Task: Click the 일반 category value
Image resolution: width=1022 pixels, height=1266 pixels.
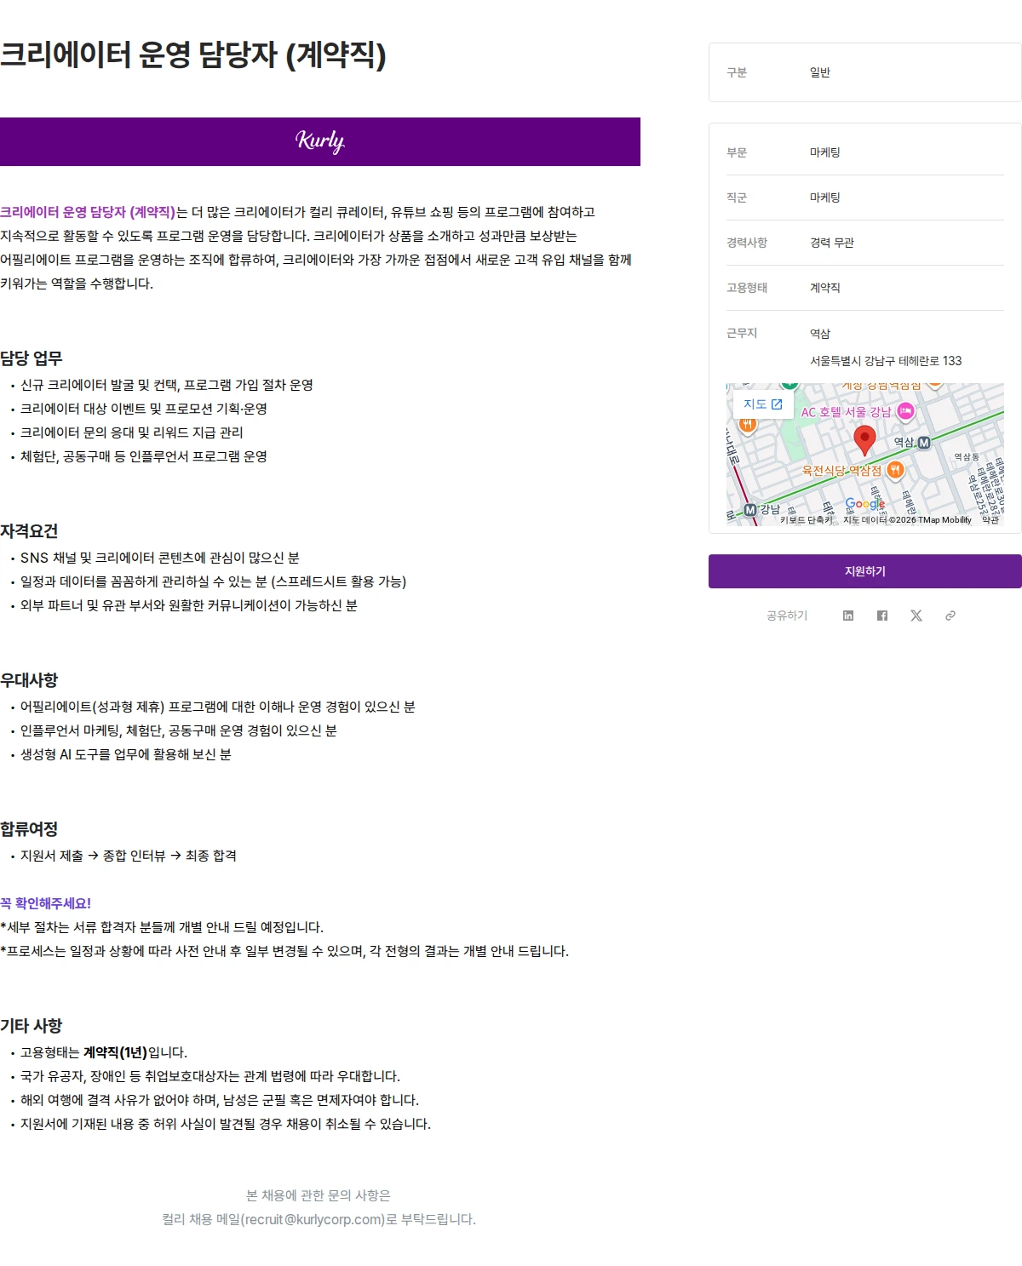Action: (820, 72)
